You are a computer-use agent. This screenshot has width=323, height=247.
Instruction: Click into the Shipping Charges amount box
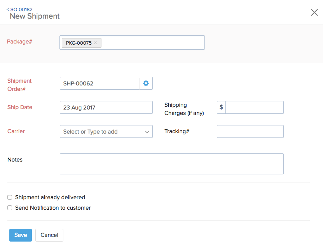point(254,108)
